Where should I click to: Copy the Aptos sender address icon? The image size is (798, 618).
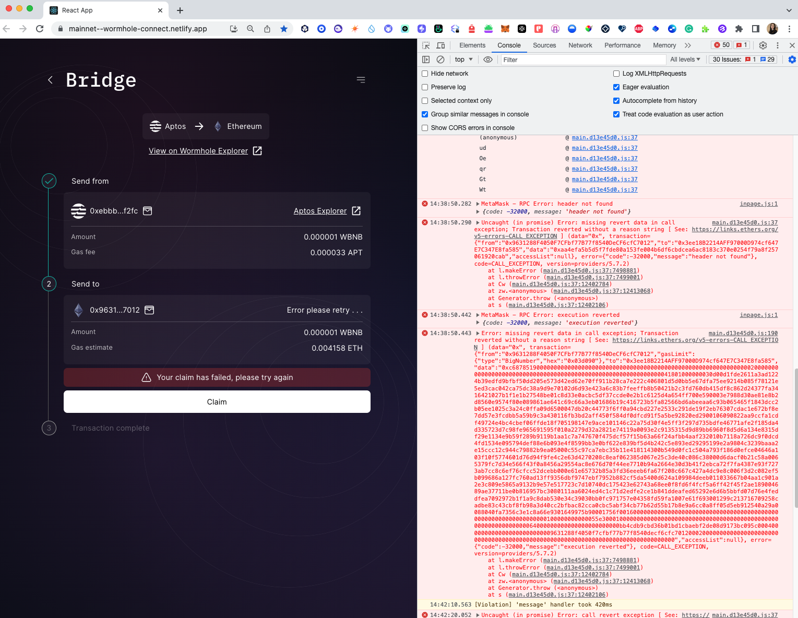pos(147,211)
